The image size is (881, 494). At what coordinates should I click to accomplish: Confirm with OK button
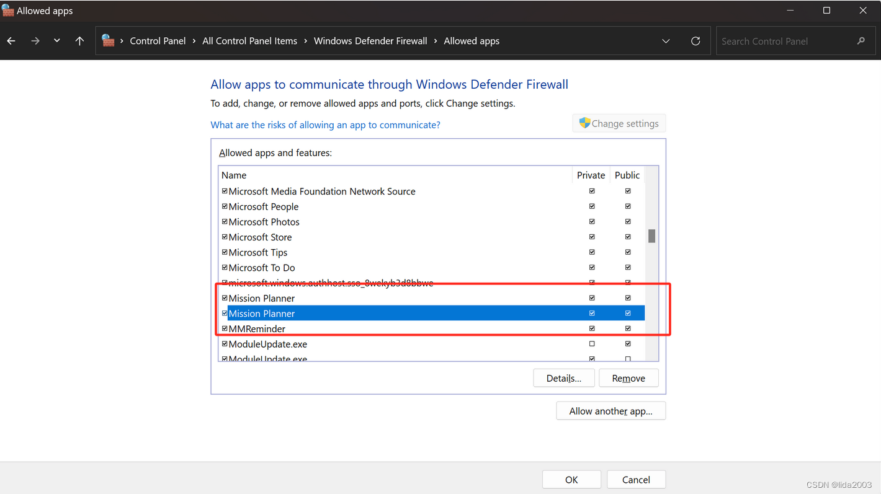571,480
